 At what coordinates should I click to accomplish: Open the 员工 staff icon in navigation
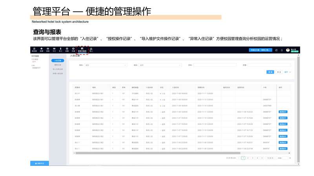(61, 50)
